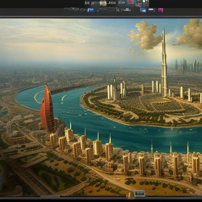Click the horizontal scrollbar thumb below the image

coord(50,197)
